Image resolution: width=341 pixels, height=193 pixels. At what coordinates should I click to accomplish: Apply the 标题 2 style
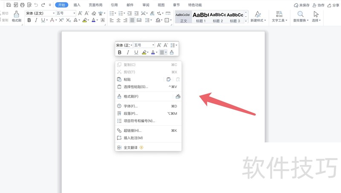click(x=218, y=17)
